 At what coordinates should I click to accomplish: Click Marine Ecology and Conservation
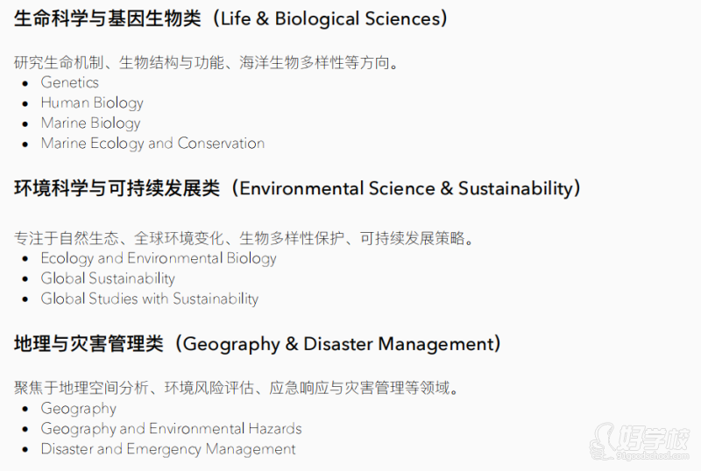152,144
